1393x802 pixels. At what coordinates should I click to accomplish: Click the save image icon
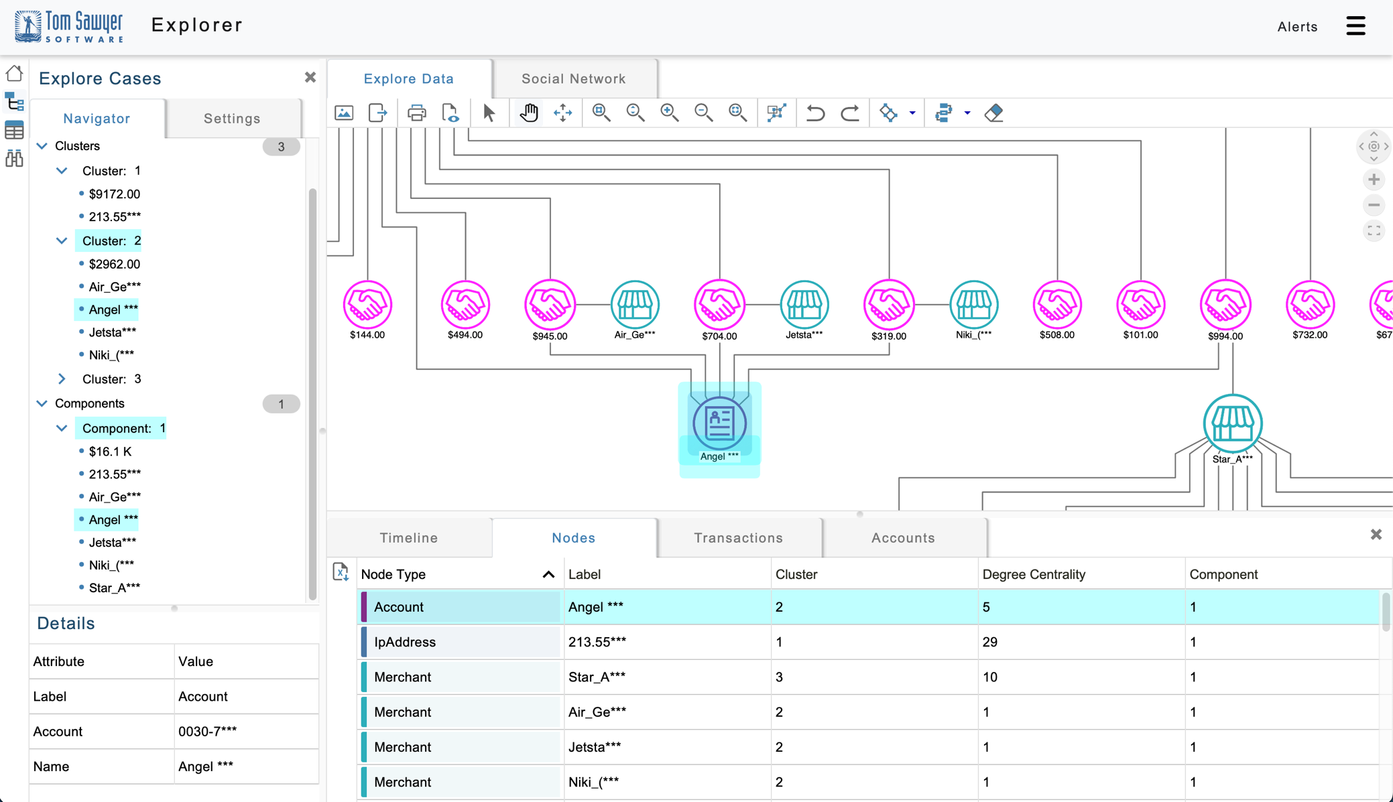coord(344,113)
